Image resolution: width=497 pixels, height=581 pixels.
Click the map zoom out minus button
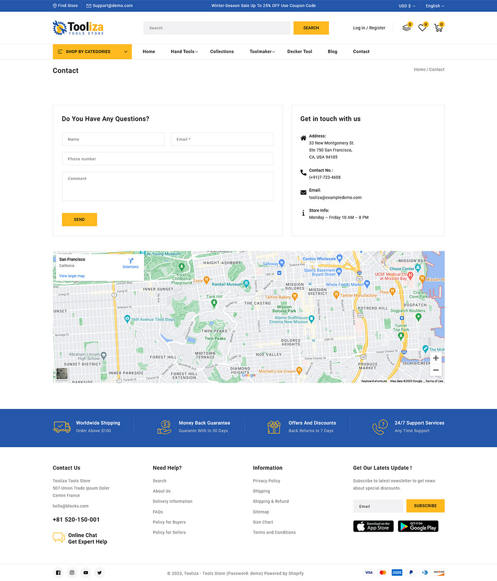pyautogui.click(x=436, y=370)
